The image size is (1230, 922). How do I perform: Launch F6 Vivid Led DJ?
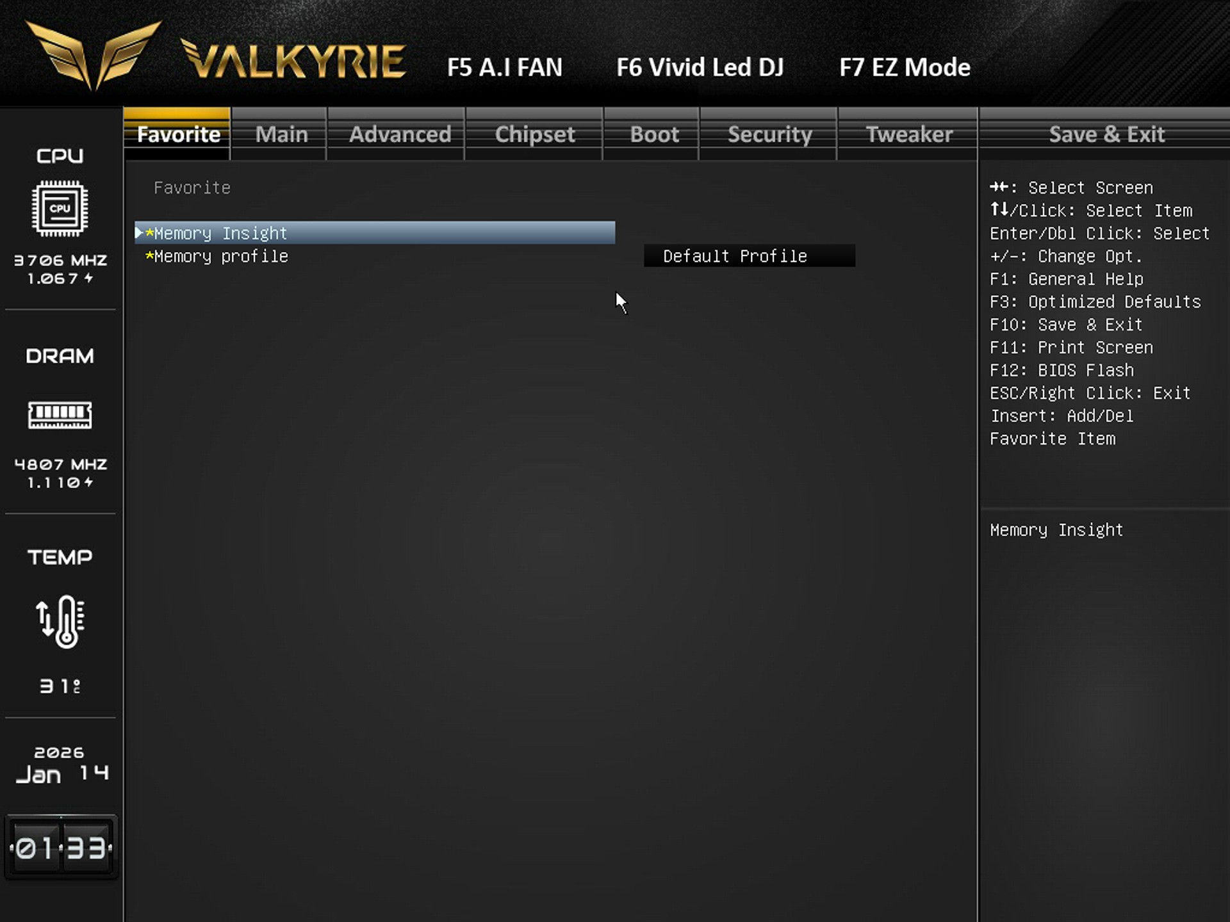pyautogui.click(x=700, y=67)
